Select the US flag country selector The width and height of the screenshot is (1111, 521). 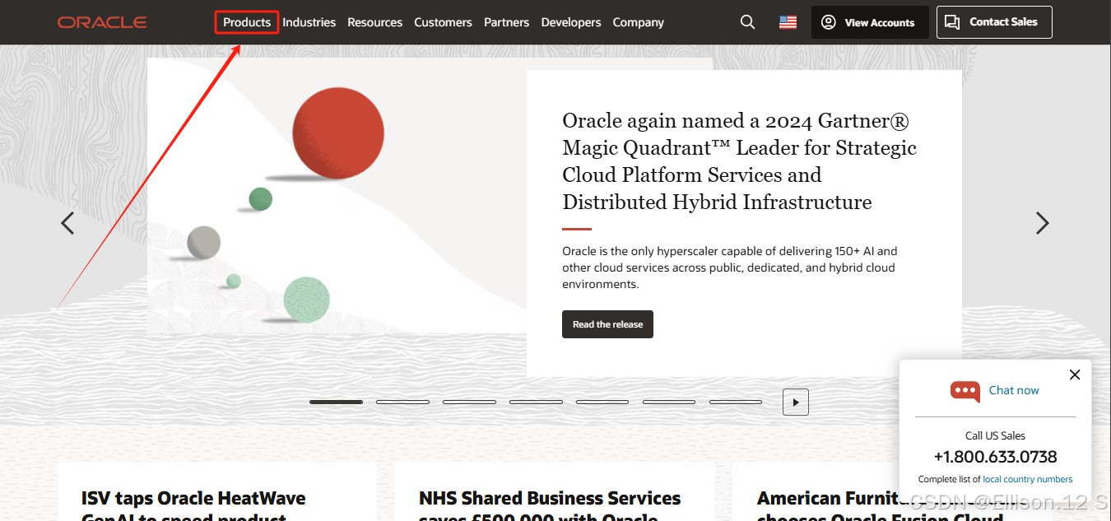788,23
